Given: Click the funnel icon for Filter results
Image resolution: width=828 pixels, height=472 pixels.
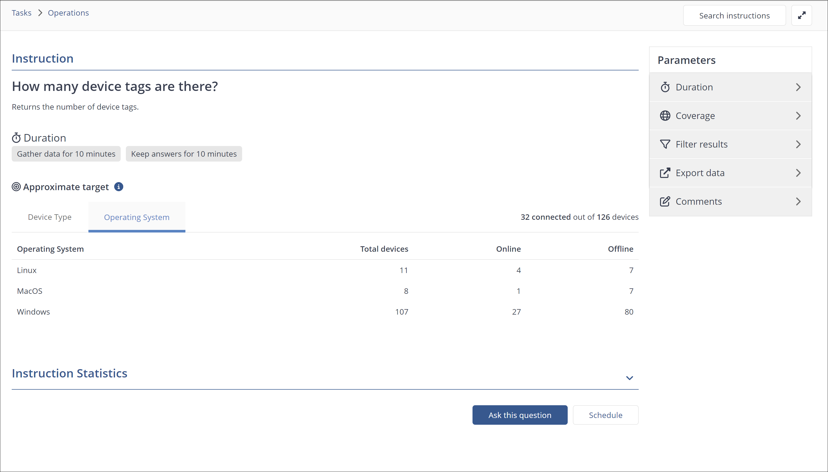Looking at the screenshot, I should (665, 144).
